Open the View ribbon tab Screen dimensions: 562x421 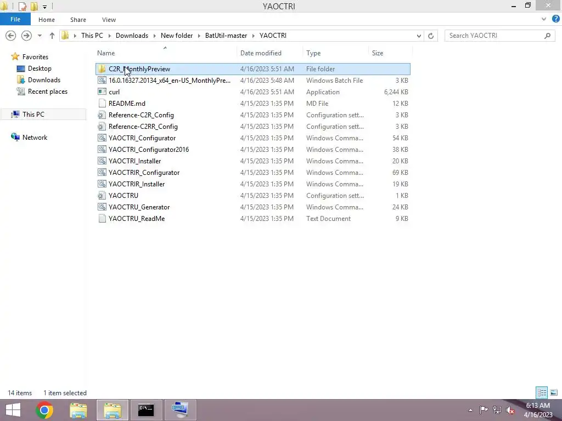coord(109,20)
